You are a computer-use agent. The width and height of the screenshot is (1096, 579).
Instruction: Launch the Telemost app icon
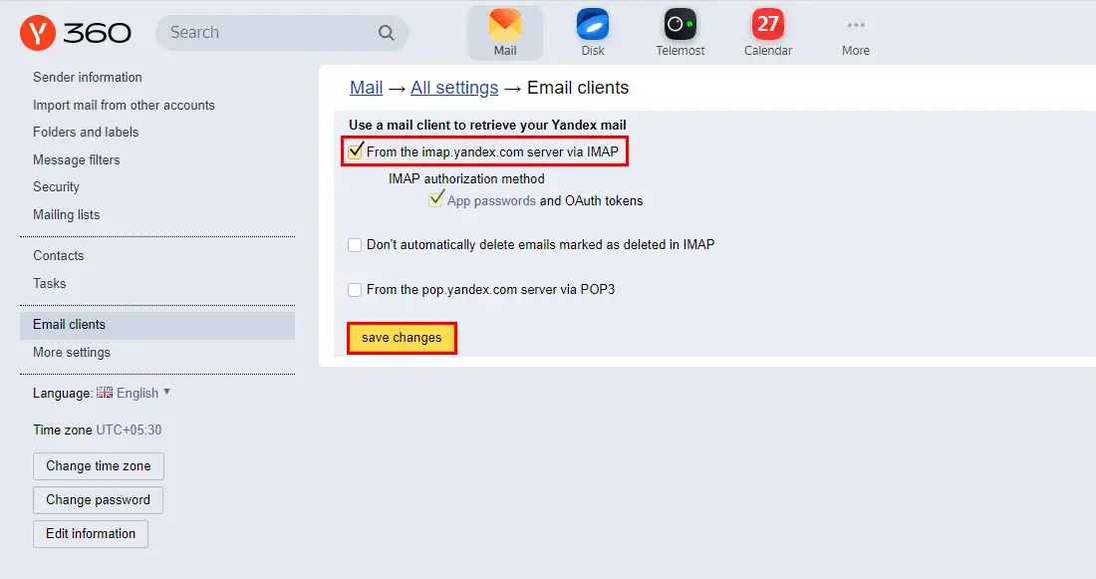pos(681,33)
